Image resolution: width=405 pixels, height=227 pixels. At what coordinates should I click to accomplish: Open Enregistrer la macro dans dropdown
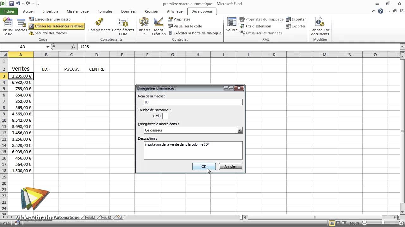click(x=240, y=130)
